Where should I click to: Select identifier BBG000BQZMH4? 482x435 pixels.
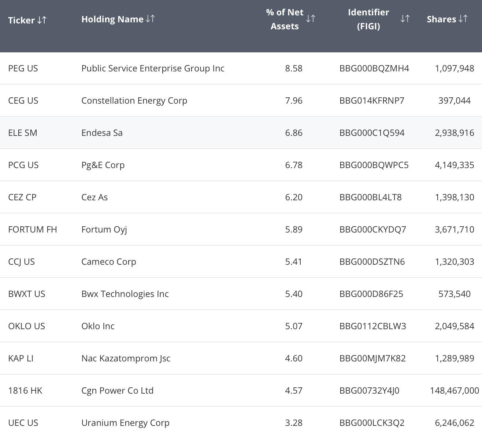coord(374,68)
